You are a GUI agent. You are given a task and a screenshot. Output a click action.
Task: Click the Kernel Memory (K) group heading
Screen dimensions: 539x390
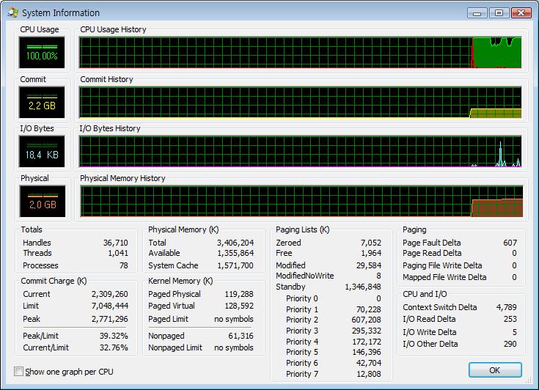pyautogui.click(x=180, y=281)
